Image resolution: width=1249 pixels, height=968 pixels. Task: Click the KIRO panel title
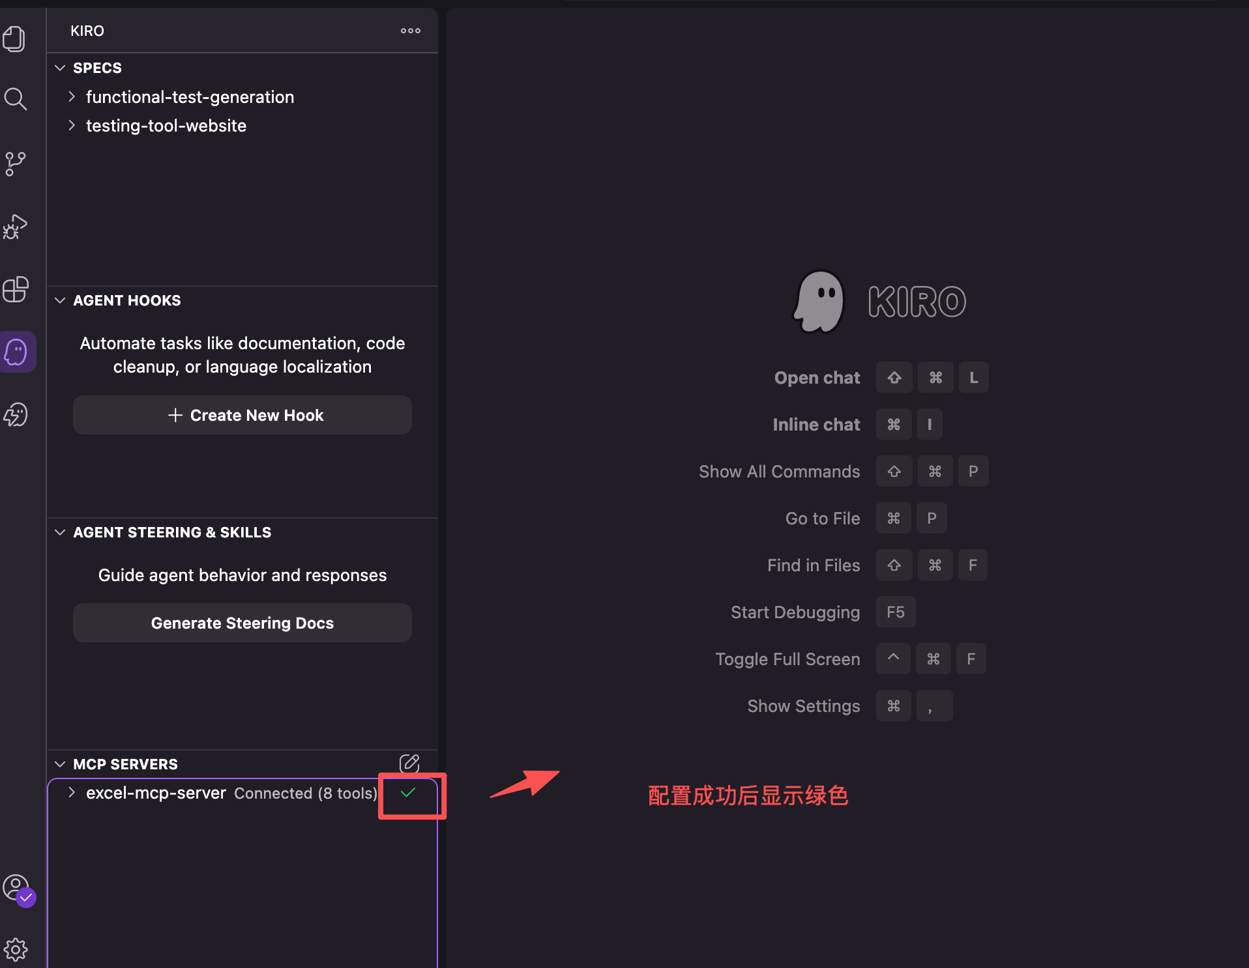tap(87, 31)
